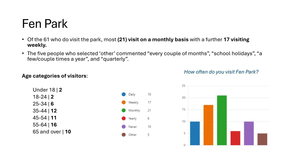The image size is (288, 162).
Task: Click the 55-64 age category line
Action: [x=45, y=125]
